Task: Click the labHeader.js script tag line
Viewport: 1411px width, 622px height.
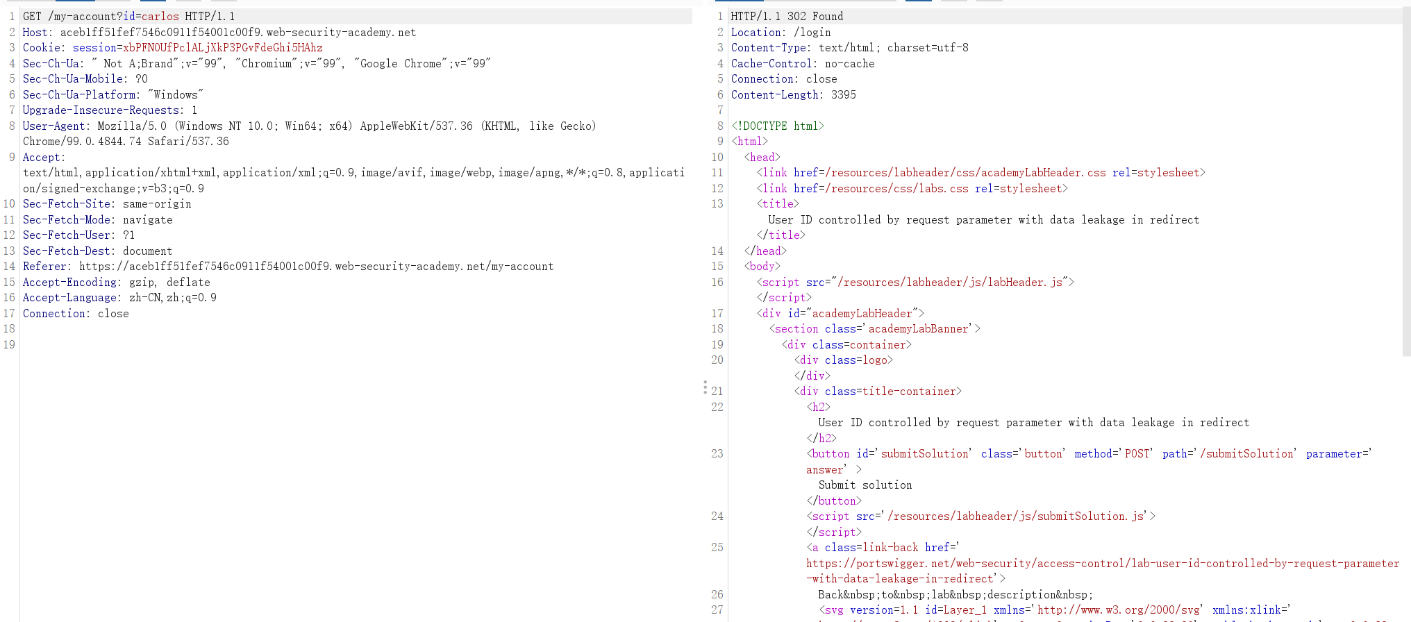Action: pos(916,282)
